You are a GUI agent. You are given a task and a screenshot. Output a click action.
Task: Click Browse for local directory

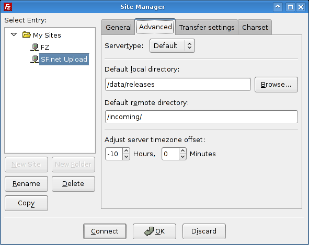tap(276, 85)
